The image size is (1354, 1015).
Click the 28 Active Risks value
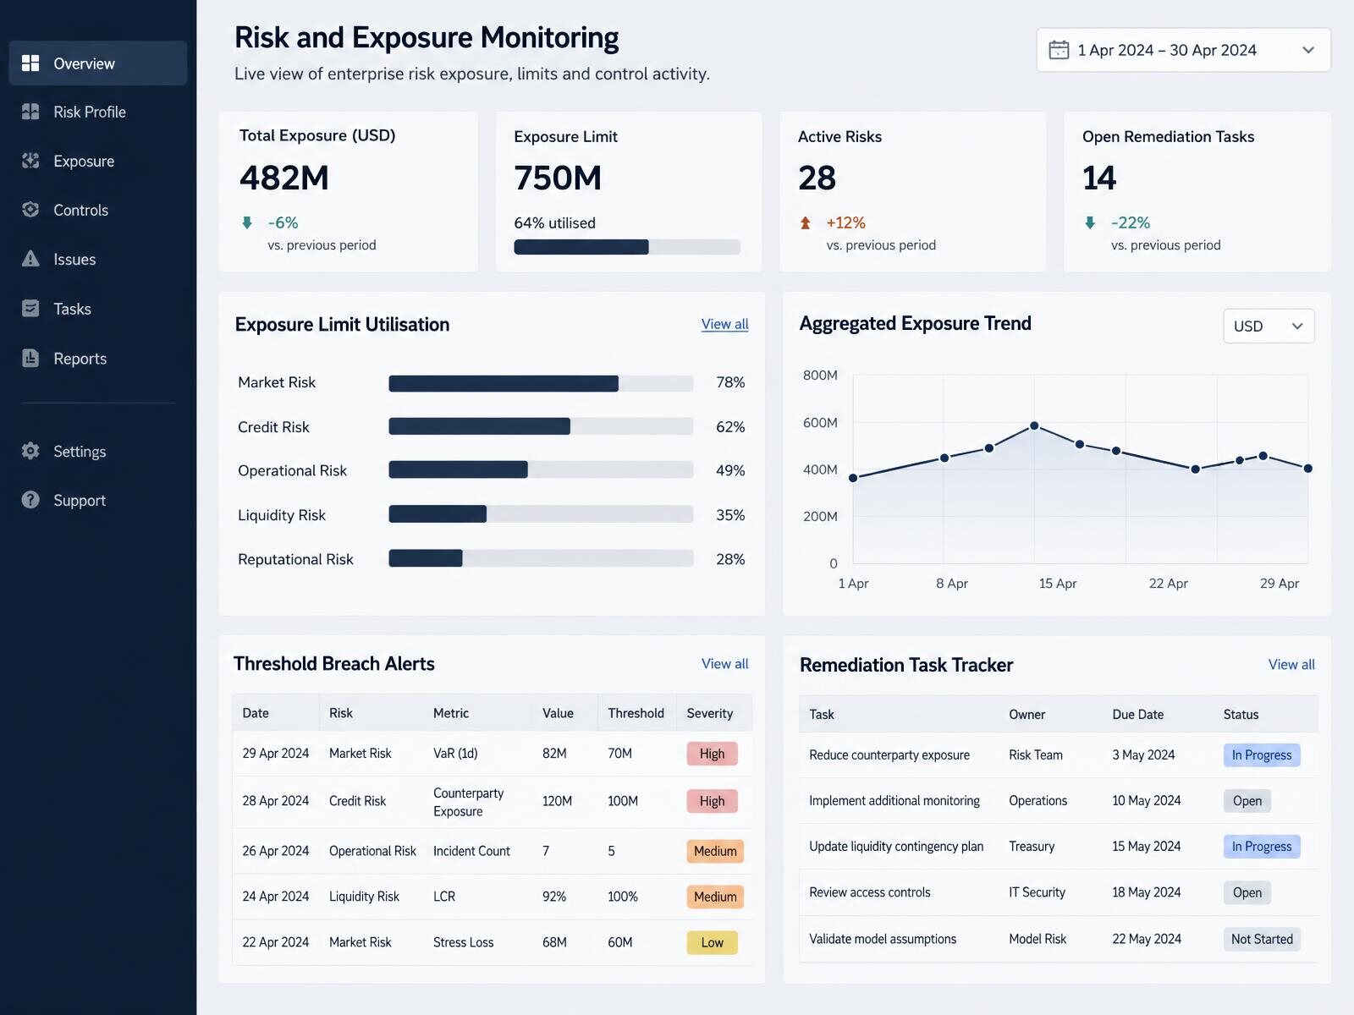pos(817,178)
